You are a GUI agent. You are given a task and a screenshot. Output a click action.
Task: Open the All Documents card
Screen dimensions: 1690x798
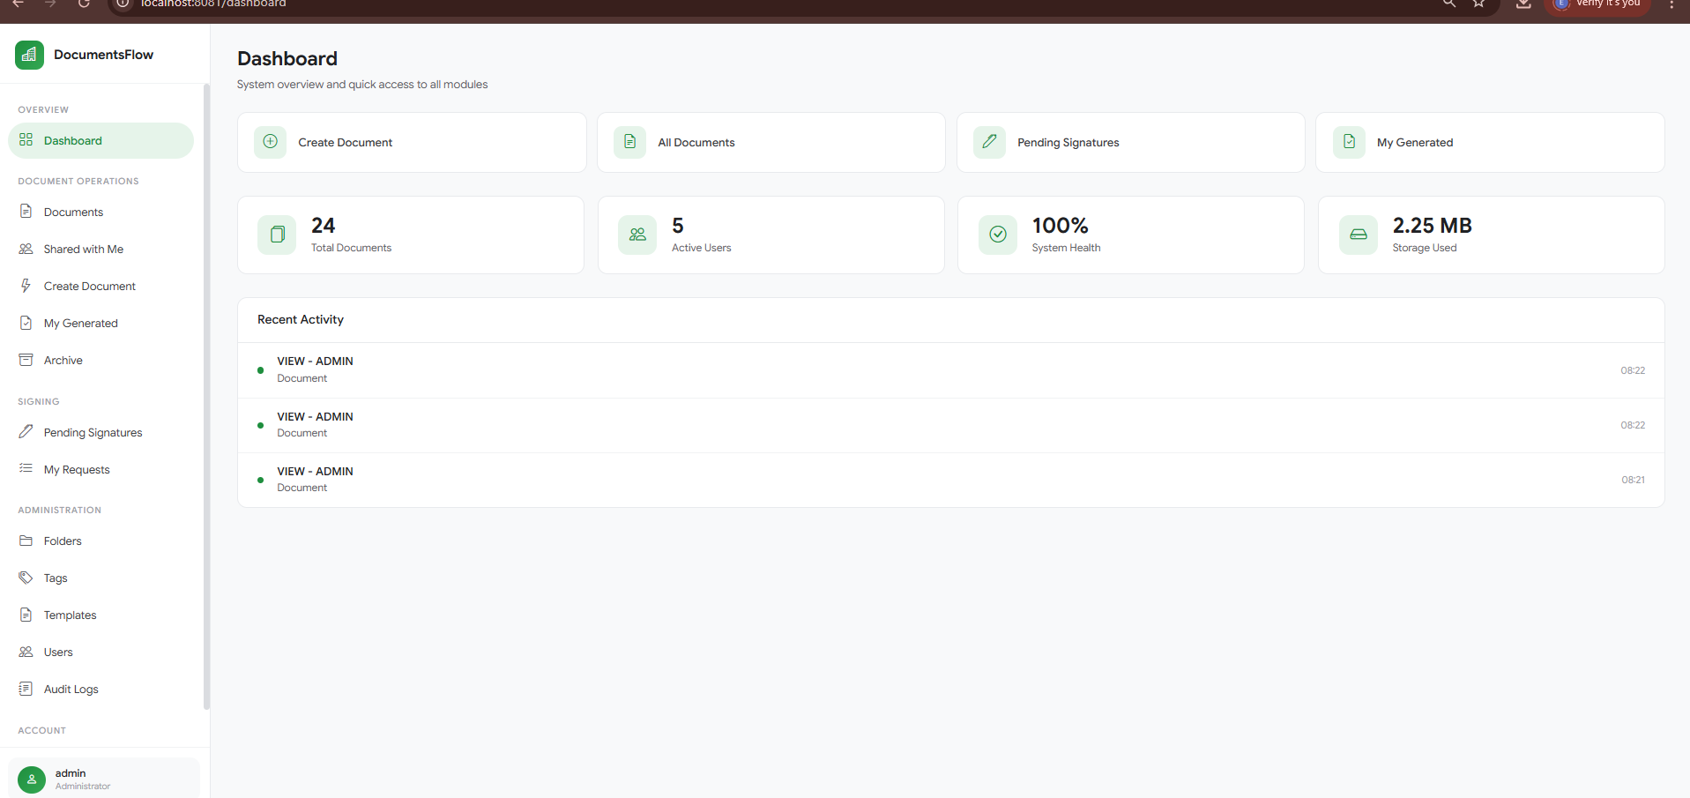[x=771, y=142]
